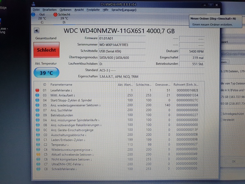This screenshot has height=184, width=245.
Task: Click the Akt. Wert column header
Action: pyautogui.click(x=125, y=85)
